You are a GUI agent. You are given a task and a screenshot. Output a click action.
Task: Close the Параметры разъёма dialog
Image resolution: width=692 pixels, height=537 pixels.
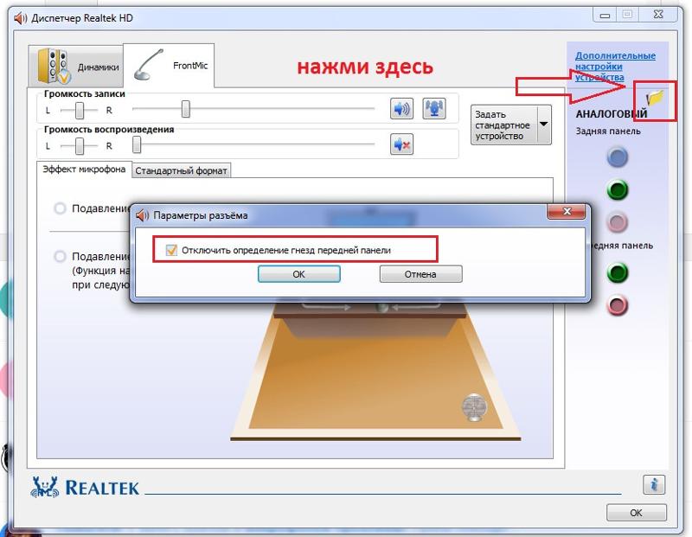567,212
